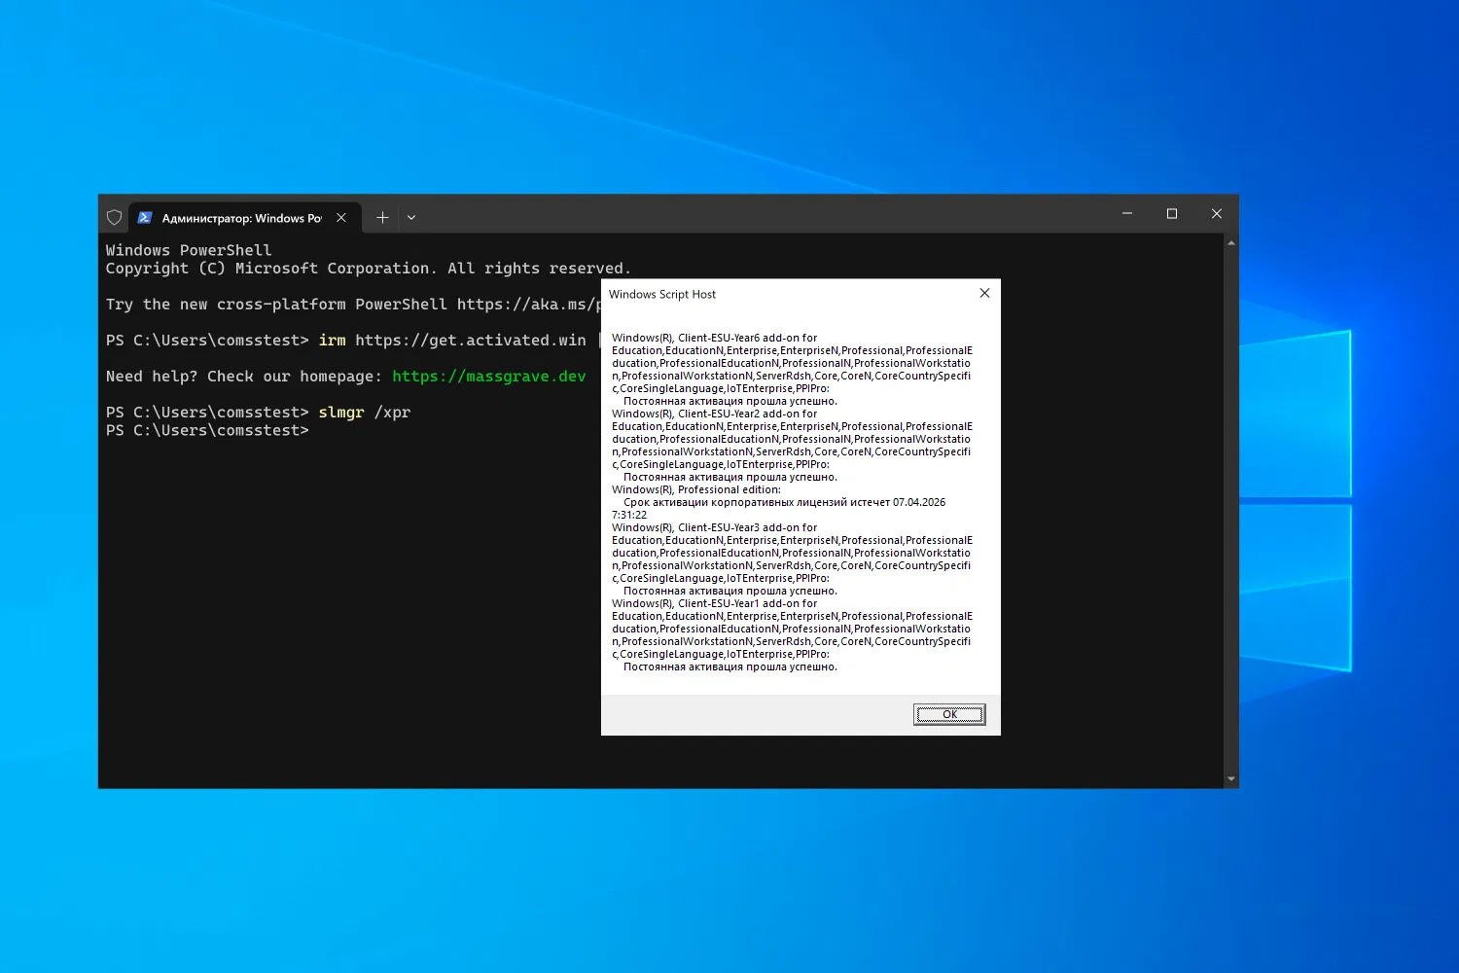Click the "Client-ESU-Year2 add-on for" line
Image resolution: width=1459 pixels, height=973 pixels.
715,414
